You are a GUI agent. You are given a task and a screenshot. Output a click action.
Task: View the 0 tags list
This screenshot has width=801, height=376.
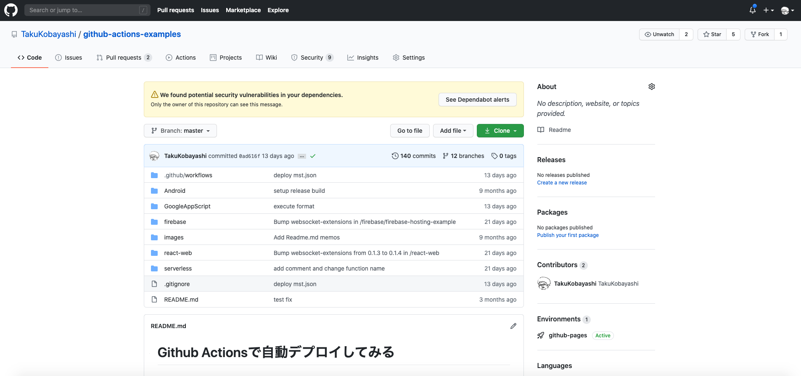pyautogui.click(x=504, y=156)
